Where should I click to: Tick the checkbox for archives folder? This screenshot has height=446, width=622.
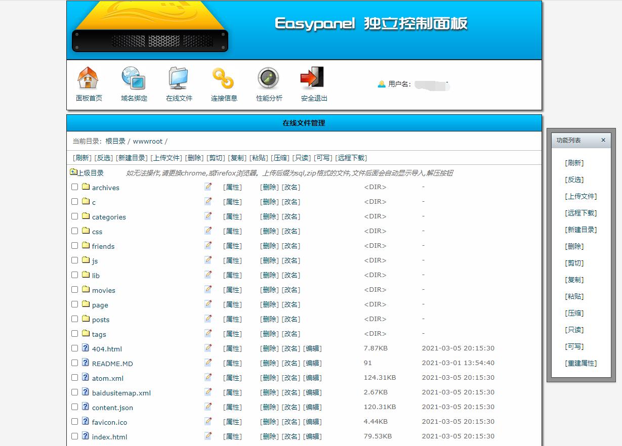(x=74, y=187)
